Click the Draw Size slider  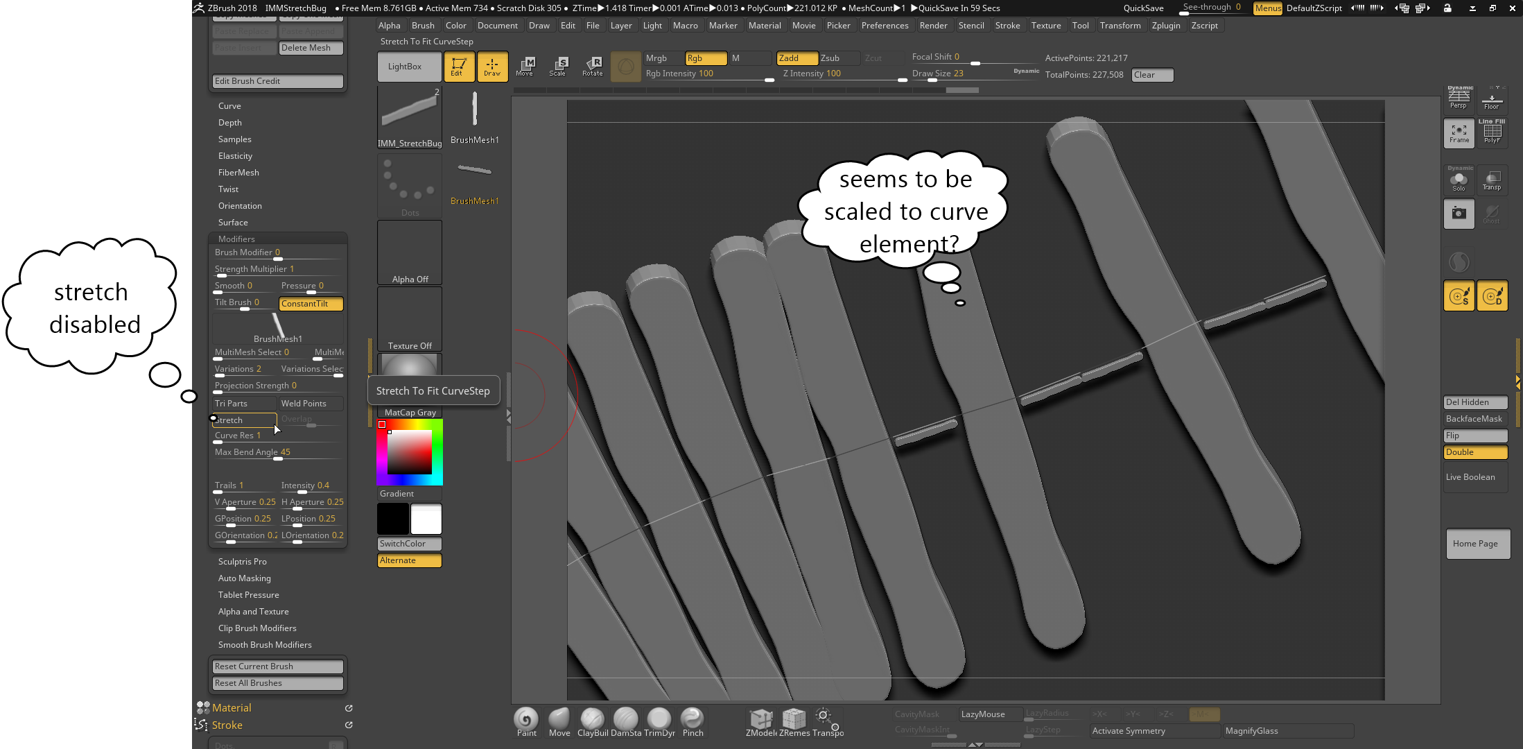click(x=975, y=74)
